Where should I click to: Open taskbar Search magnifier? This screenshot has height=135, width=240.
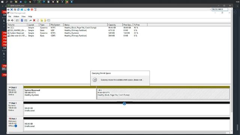pyautogui.click(x=7, y=2)
